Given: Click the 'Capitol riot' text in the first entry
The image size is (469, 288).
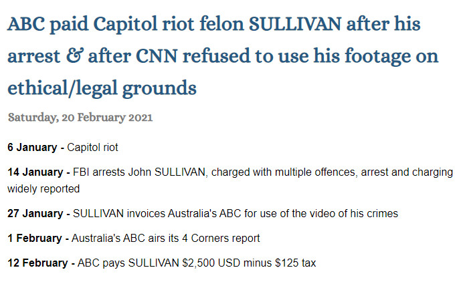Looking at the screenshot, I should 92,147.
